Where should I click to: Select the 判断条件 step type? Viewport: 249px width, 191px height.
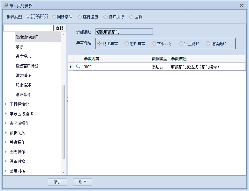coord(54,17)
